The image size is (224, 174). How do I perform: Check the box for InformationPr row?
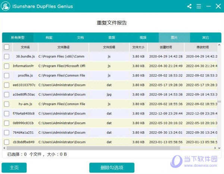pyautogui.click(x=7, y=66)
